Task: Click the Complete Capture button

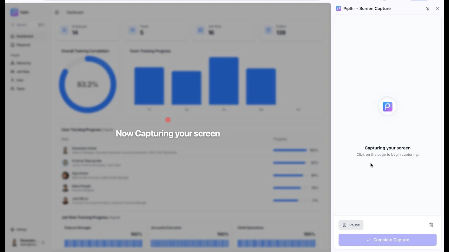Action: [387, 240]
